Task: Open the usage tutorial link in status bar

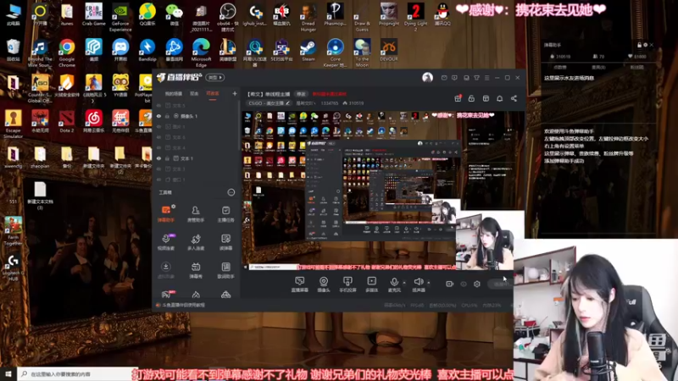Action: click(x=184, y=305)
